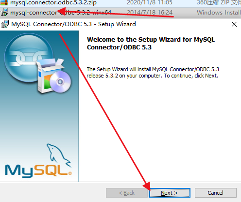The width and height of the screenshot is (241, 202).
Task: Select the mysql-connector-odbc winx64 file name
Action: pyautogui.click(x=61, y=13)
